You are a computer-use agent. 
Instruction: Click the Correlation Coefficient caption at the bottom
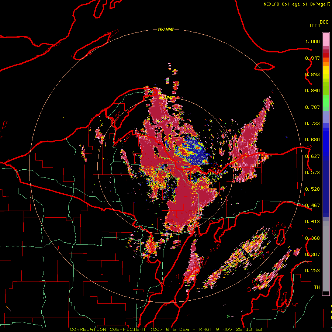166,329
